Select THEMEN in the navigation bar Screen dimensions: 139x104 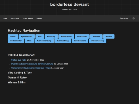tap(39, 18)
